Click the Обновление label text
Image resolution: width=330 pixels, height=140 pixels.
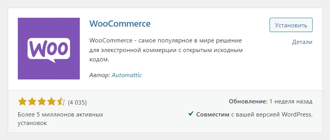pyautogui.click(x=248, y=102)
